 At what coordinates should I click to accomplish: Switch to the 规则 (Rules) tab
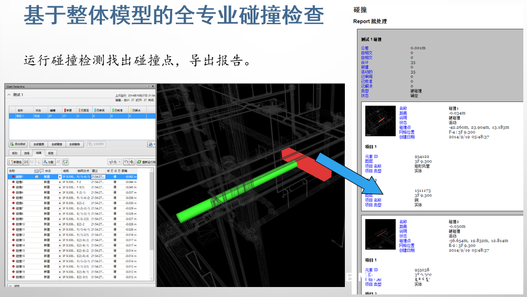15,153
